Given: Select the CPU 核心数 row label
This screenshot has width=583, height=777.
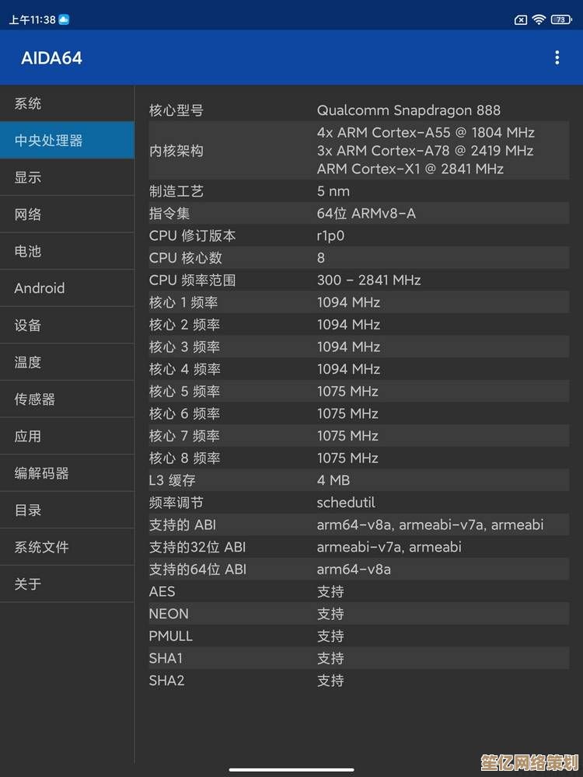Looking at the screenshot, I should (186, 258).
